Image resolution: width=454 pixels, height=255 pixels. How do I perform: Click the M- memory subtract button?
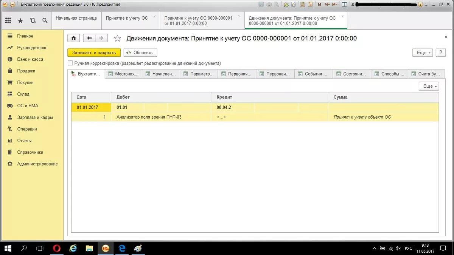pos(334,5)
